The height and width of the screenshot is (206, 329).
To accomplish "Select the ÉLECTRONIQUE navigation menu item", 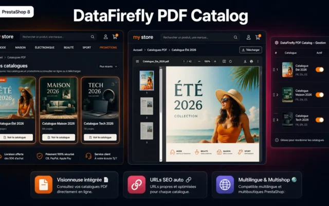I will 45,47.
